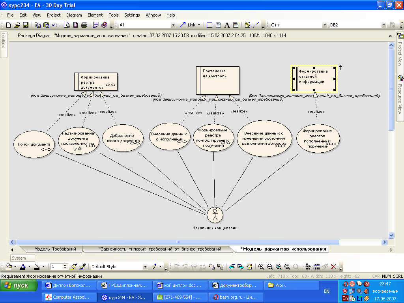Click the Zoom Out magnifier icon
This screenshot has width=404, height=303.
[x=270, y=267]
